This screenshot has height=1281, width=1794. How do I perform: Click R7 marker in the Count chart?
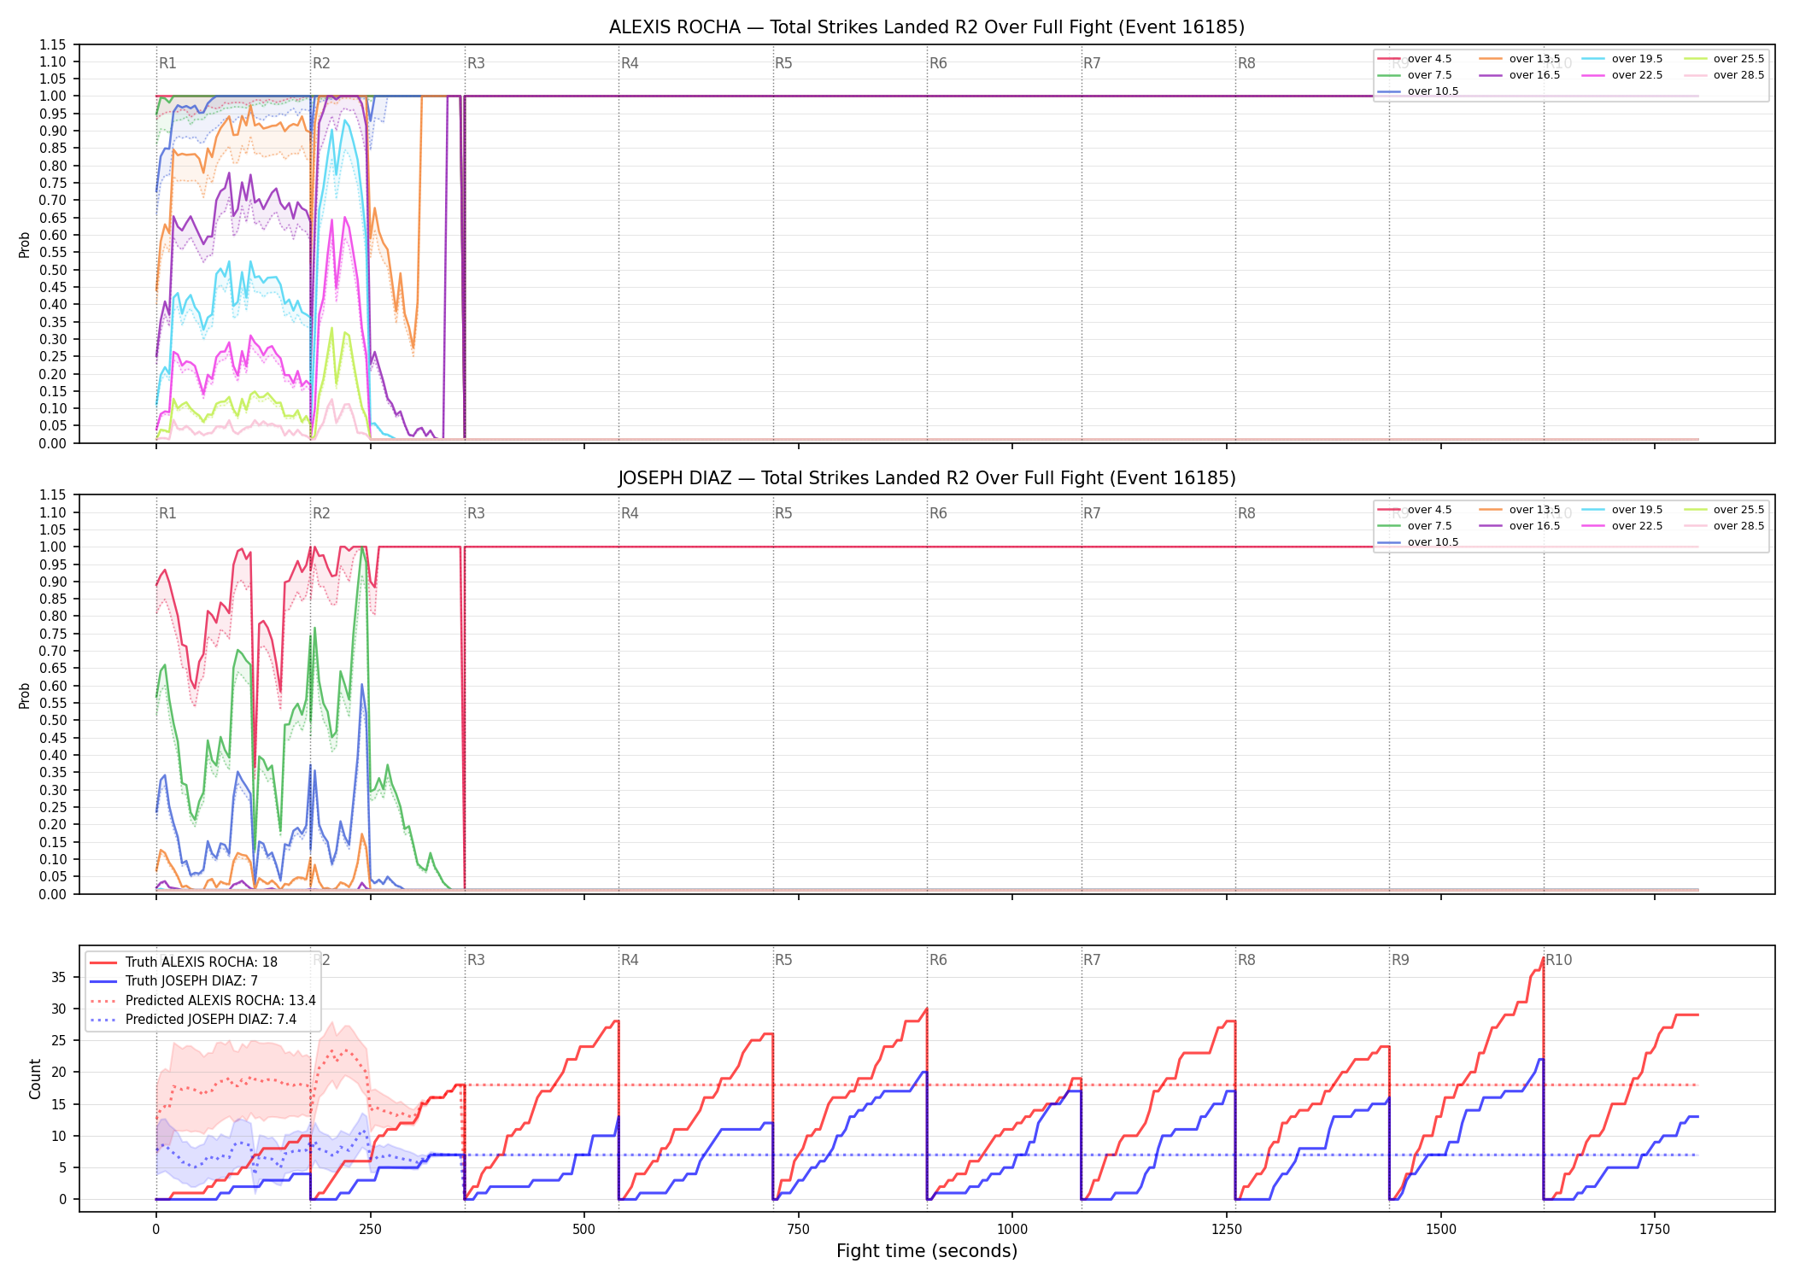point(1092,960)
